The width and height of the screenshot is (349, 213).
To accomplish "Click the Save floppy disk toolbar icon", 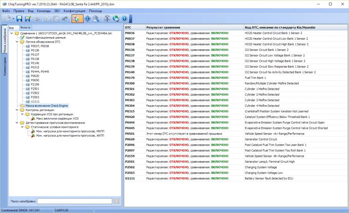I will coord(19,19).
